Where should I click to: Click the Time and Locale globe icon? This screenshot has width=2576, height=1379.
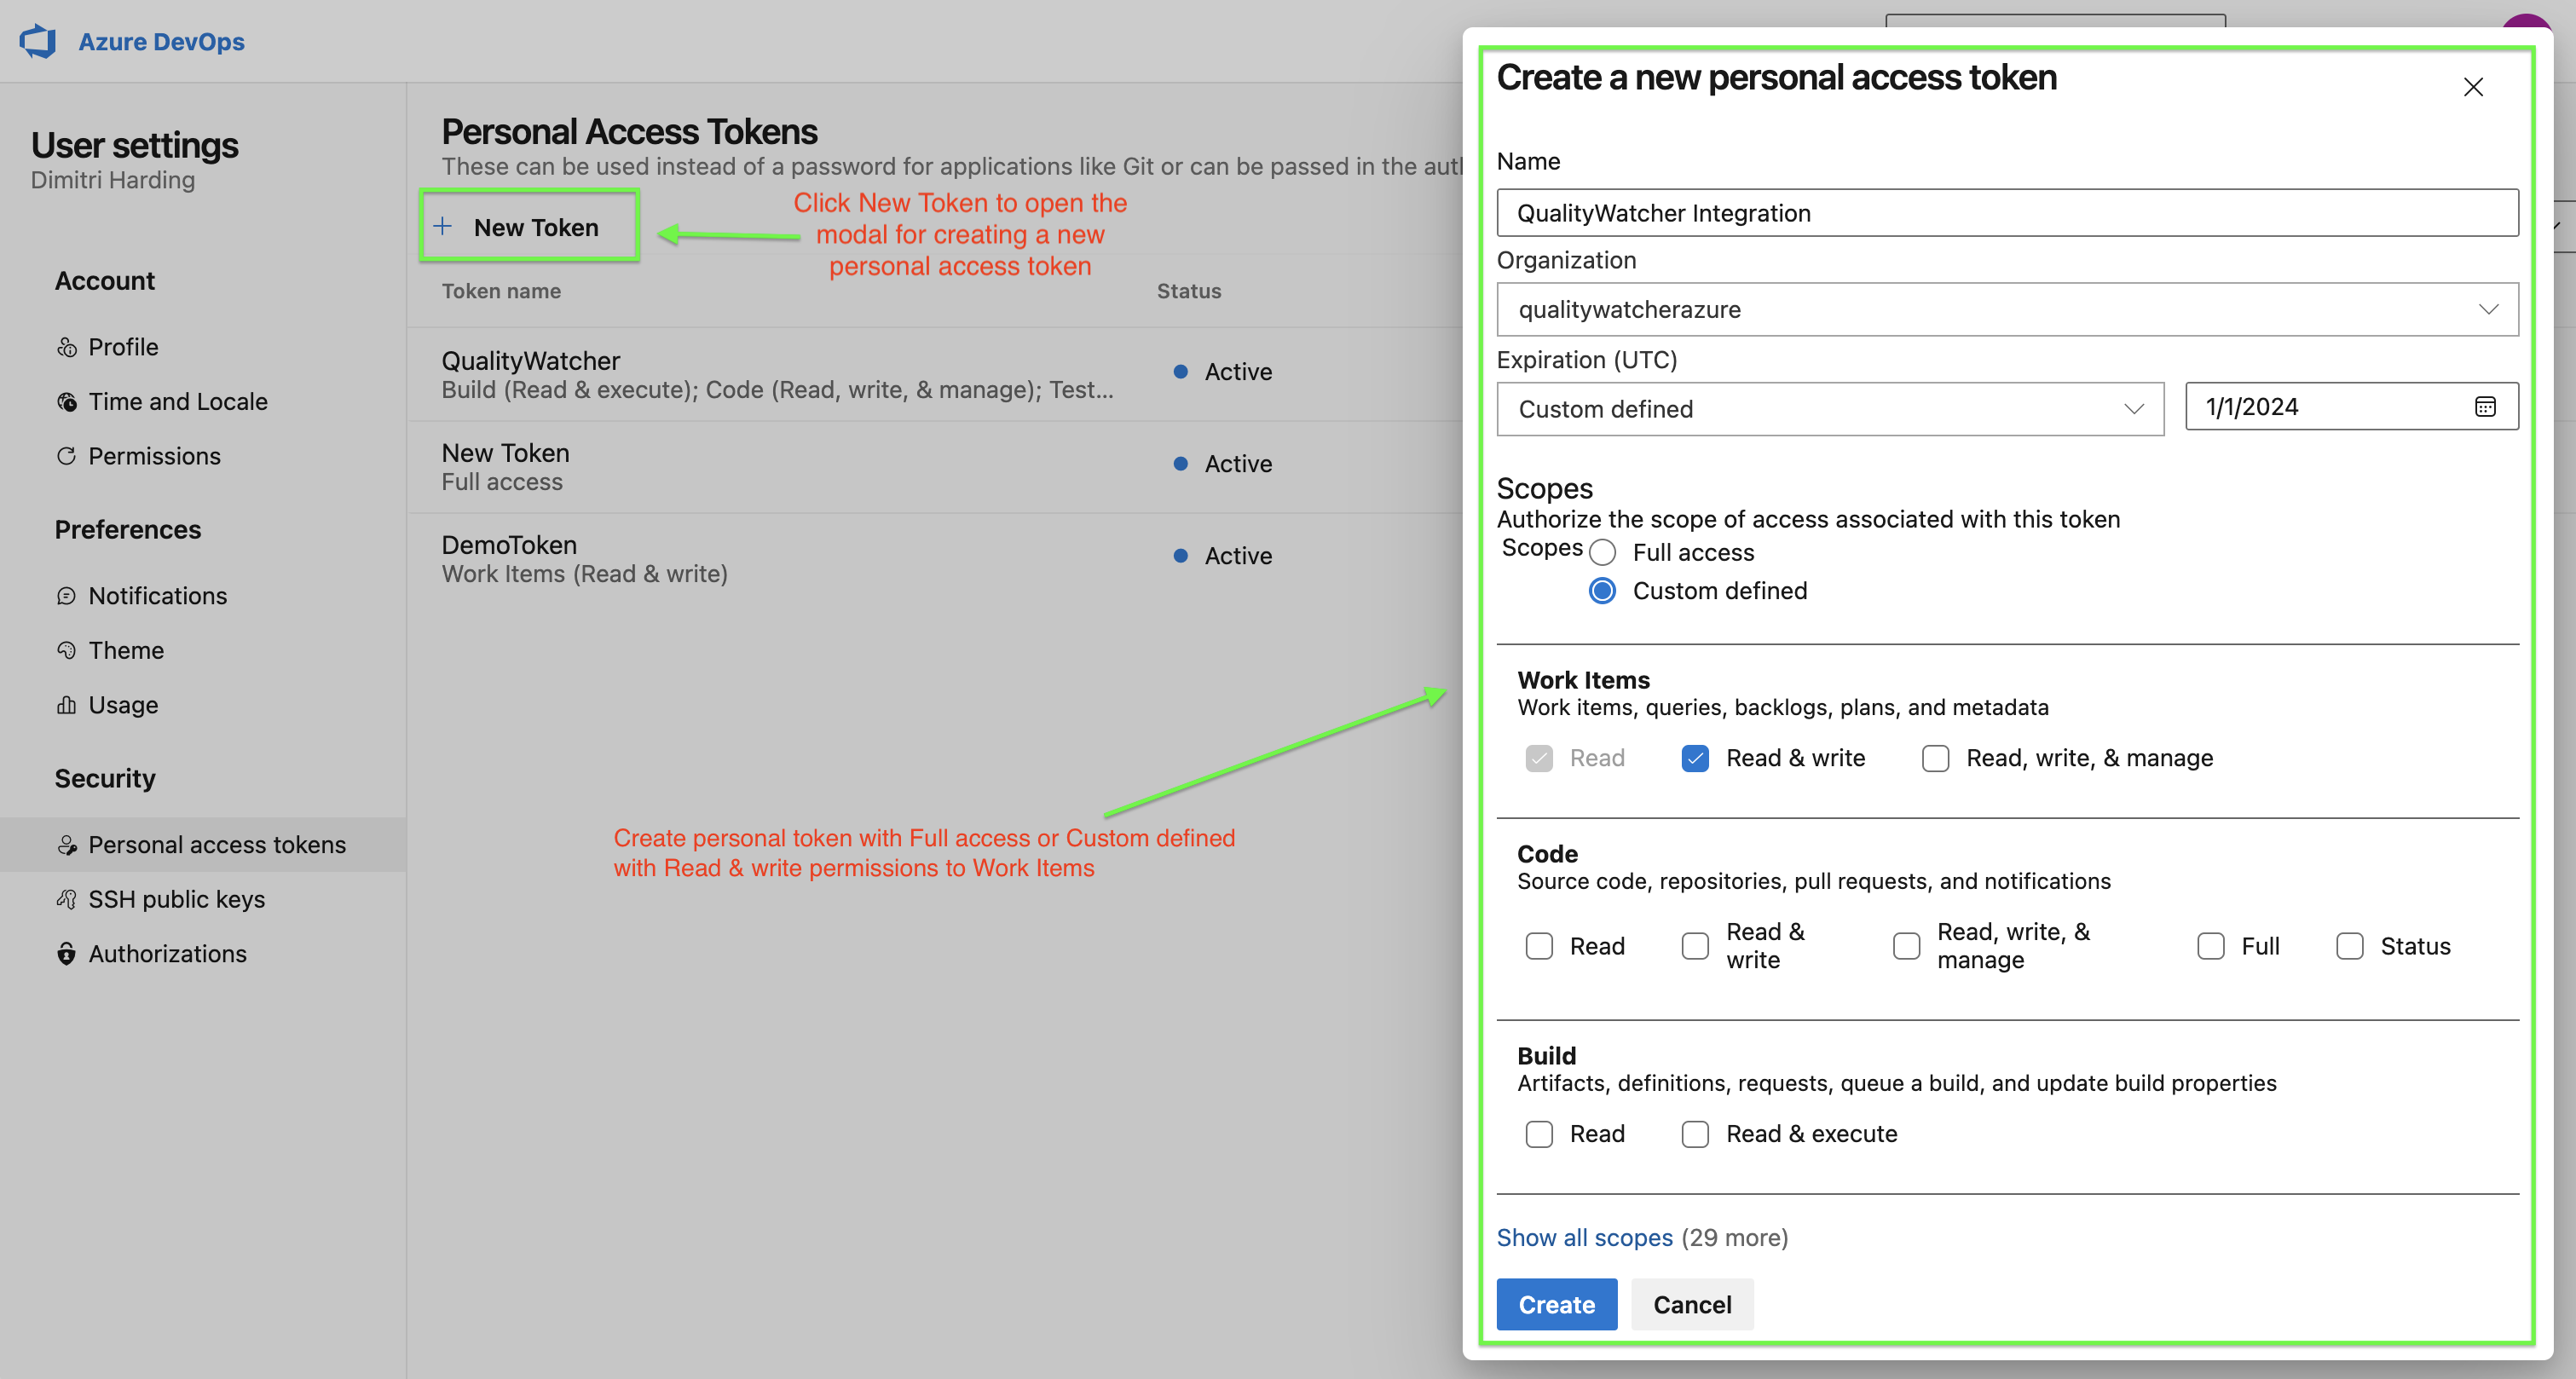67,402
